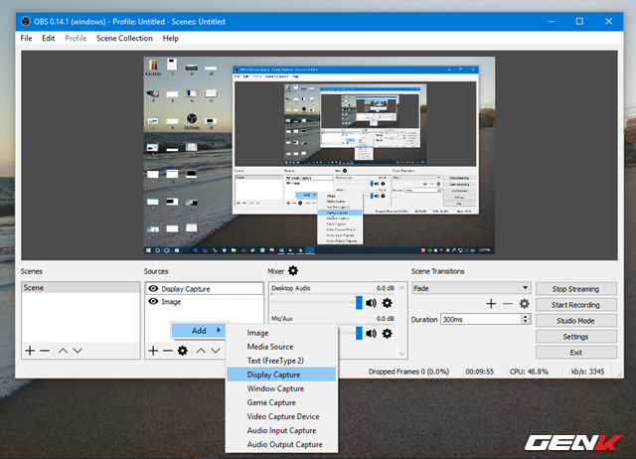Move scene up with arrow icon
The image size is (636, 459).
point(63,351)
